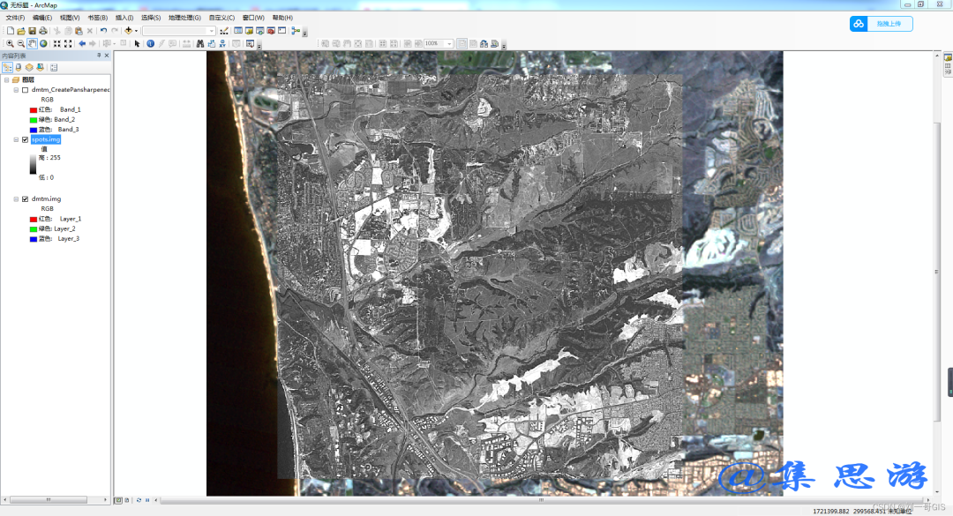Open an existing map file
953x516 pixels.
[21, 30]
